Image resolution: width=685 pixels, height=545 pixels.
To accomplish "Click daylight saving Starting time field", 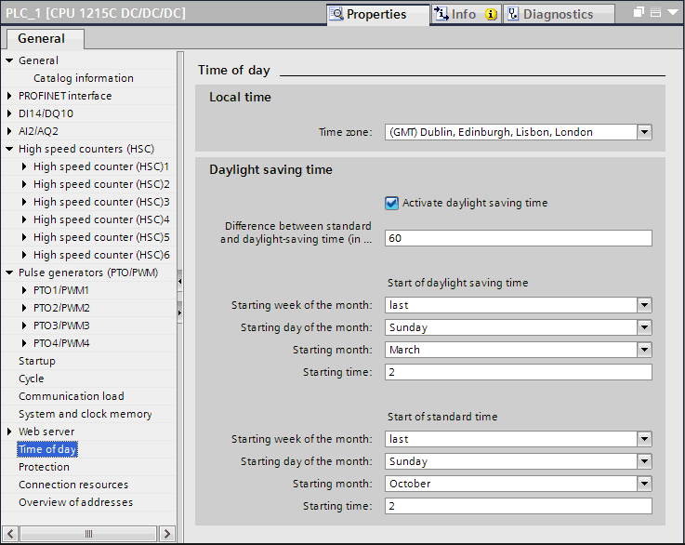I will tap(518, 372).
